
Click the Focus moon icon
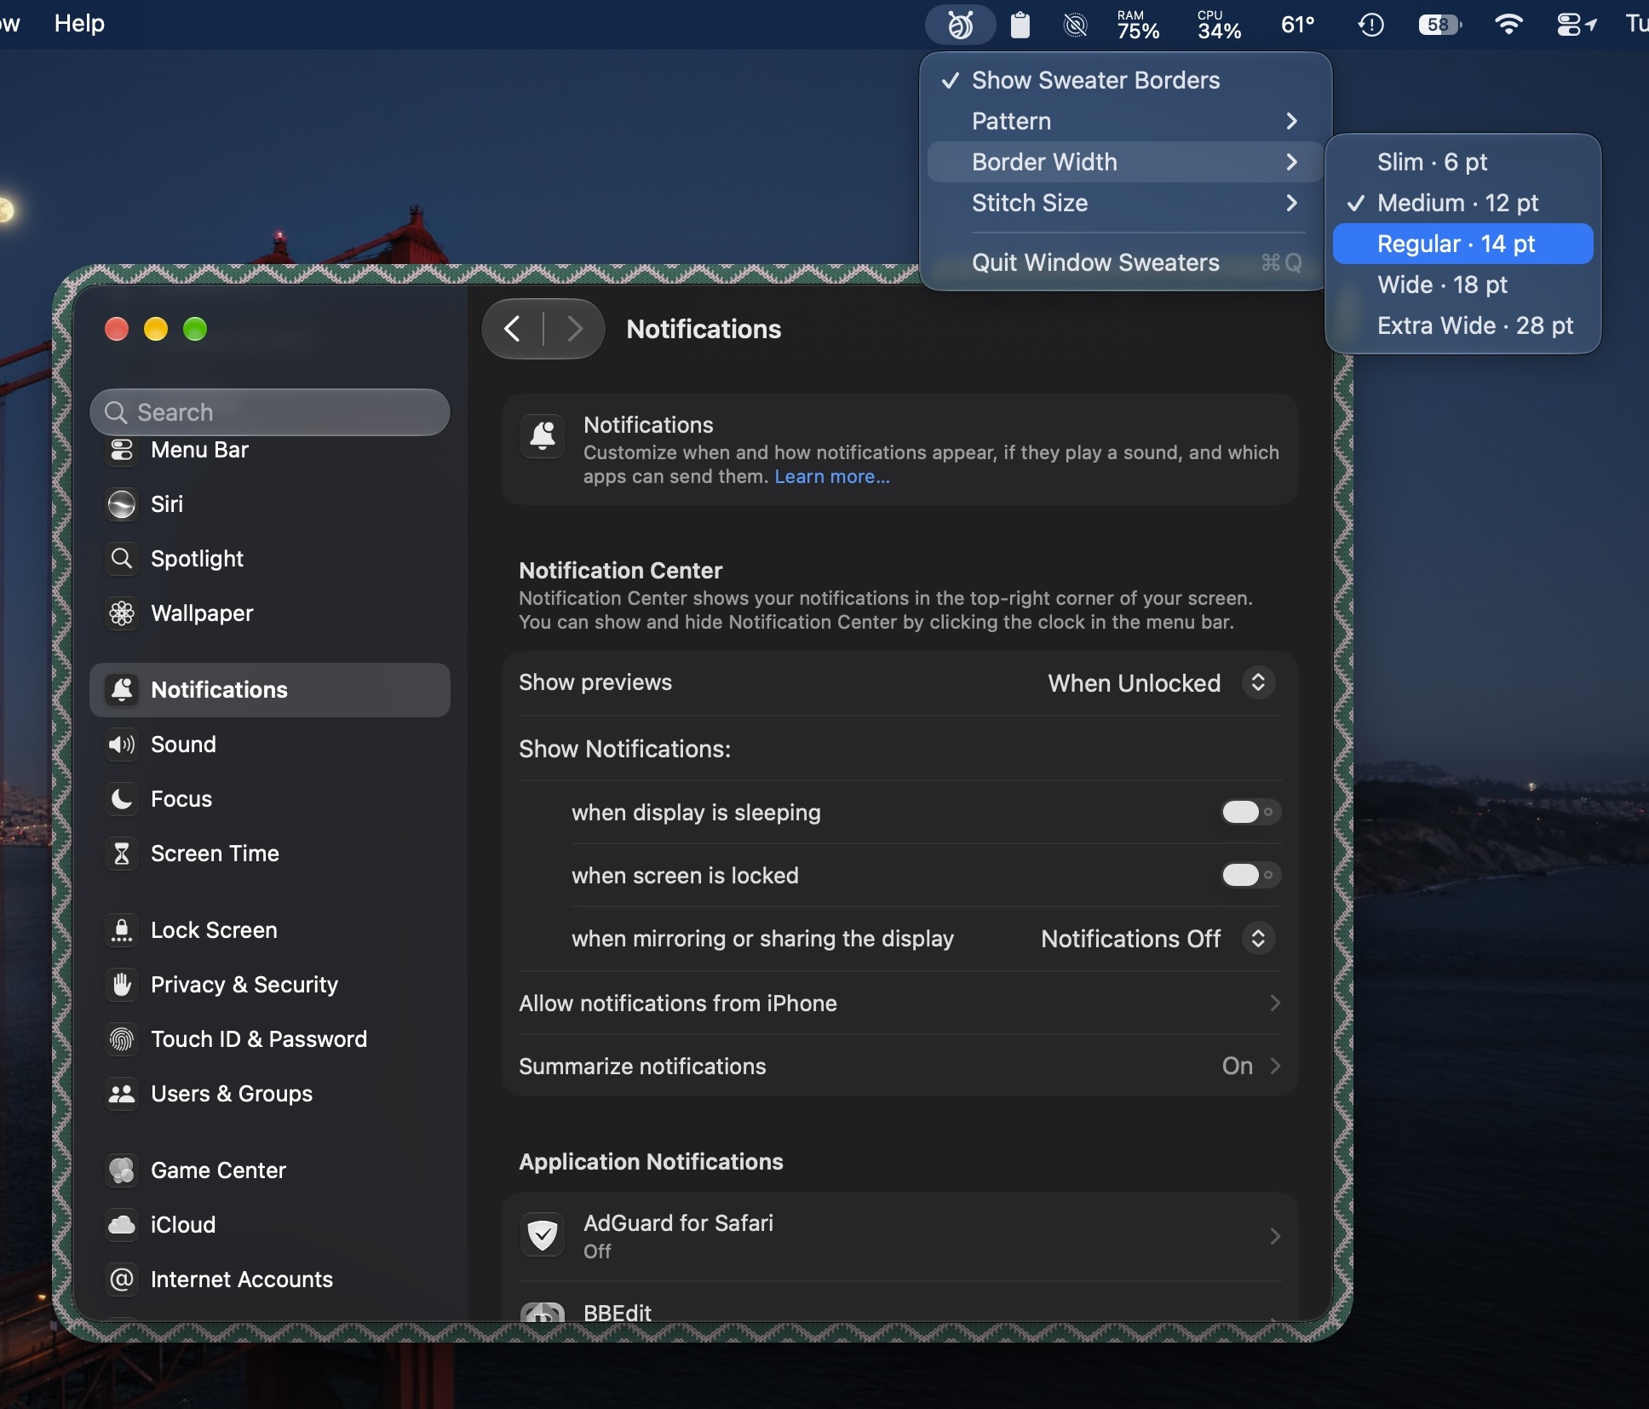click(122, 799)
